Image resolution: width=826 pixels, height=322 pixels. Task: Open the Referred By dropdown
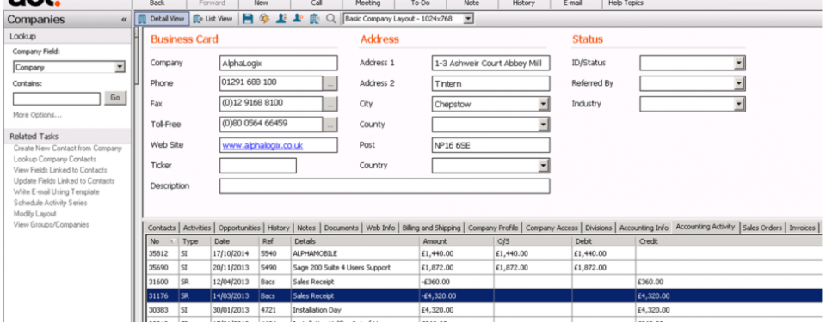tap(740, 83)
